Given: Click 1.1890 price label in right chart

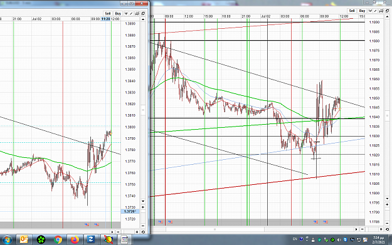Looking at the screenshot, I should point(374,22).
